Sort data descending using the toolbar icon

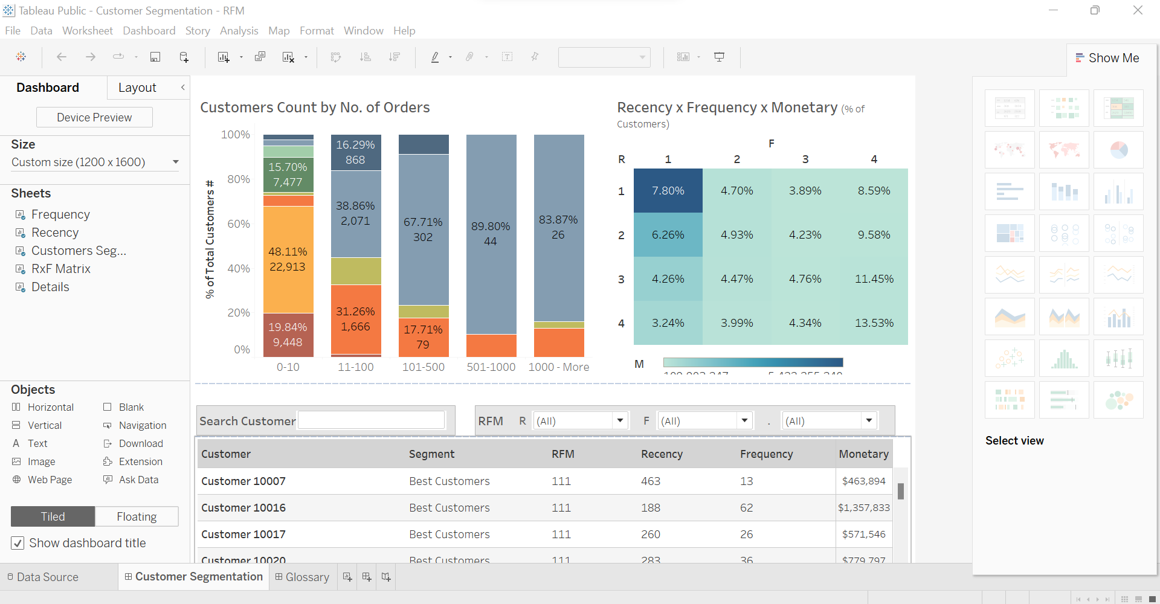click(395, 57)
